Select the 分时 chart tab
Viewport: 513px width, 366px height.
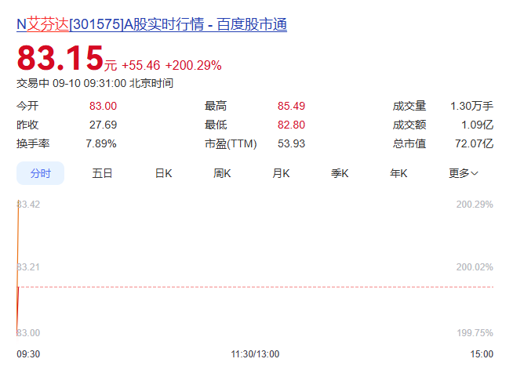click(41, 173)
